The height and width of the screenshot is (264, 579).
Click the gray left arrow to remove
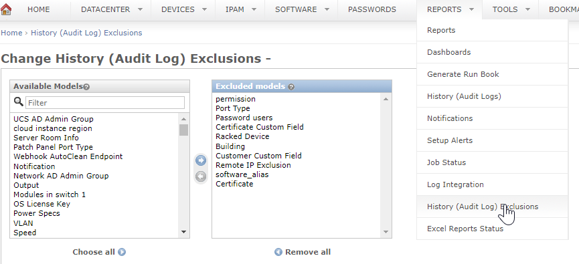[201, 176]
